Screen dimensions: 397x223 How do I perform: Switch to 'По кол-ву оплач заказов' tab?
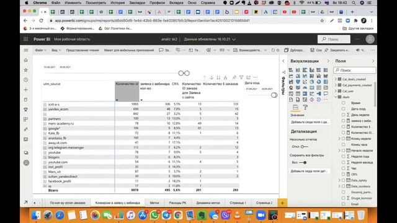pyautogui.click(x=68, y=203)
